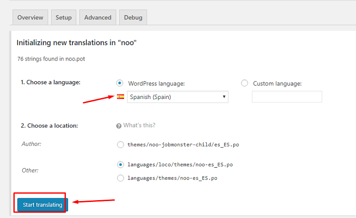Open the Spanish (Spain) language dropdown
The height and width of the screenshot is (218, 356).
tap(178, 97)
